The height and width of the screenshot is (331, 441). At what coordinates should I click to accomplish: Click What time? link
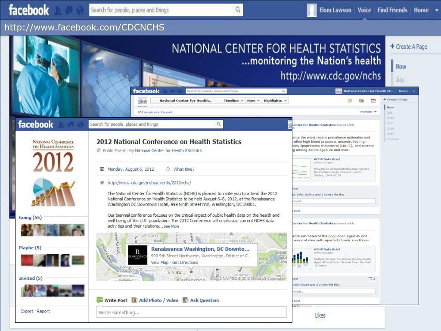(x=183, y=169)
